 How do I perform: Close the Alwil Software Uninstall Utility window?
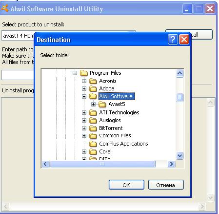pyautogui.click(x=210, y=9)
